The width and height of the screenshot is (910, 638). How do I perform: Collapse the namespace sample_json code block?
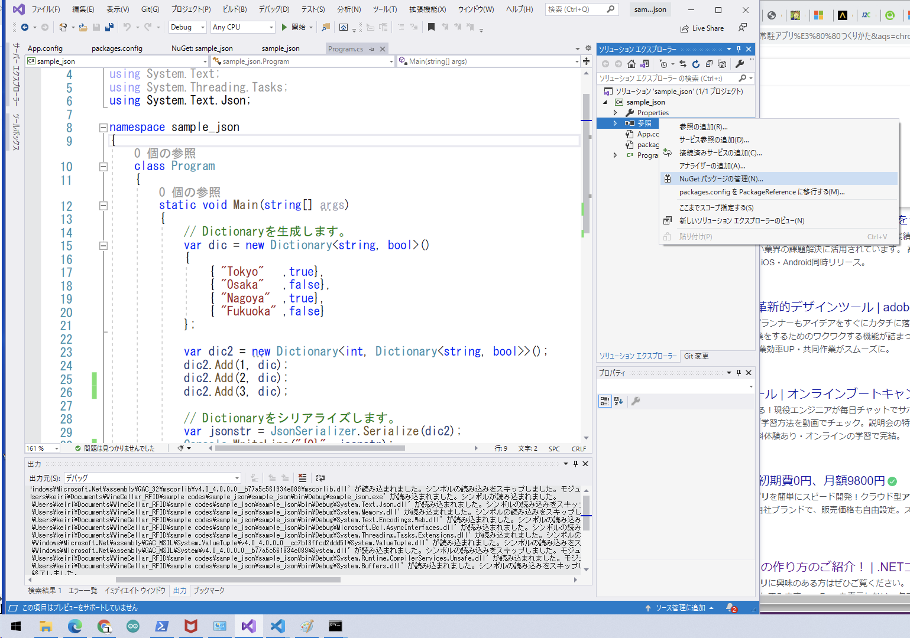coord(103,128)
